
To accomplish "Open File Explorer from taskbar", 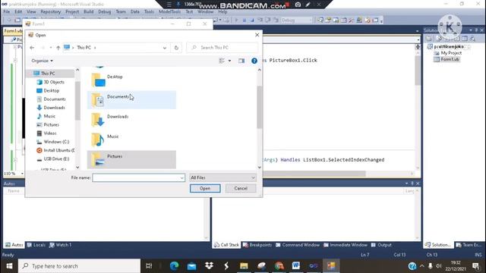I will (244, 266).
